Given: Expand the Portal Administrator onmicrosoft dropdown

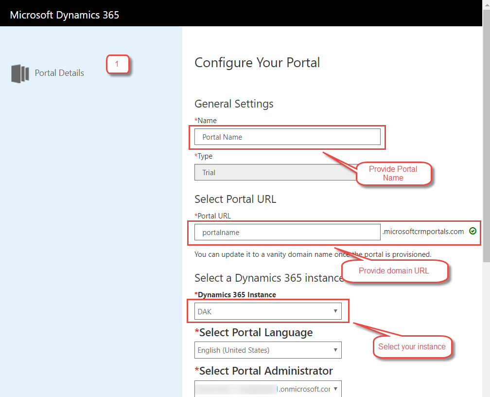Looking at the screenshot, I should click(268, 389).
